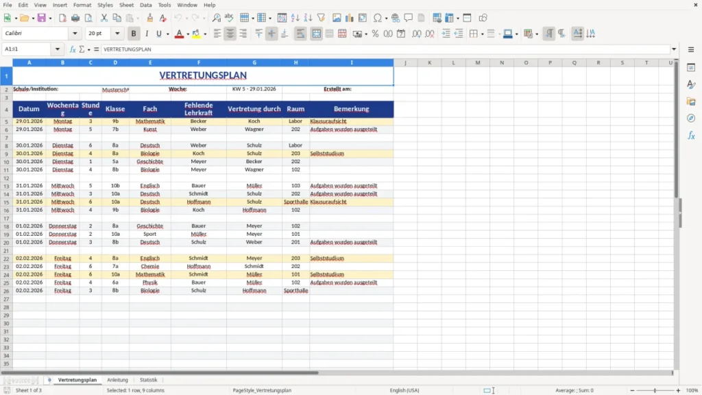This screenshot has width=702, height=395.
Task: Expand the Name Box dropdown arrow
Action: [x=58, y=49]
